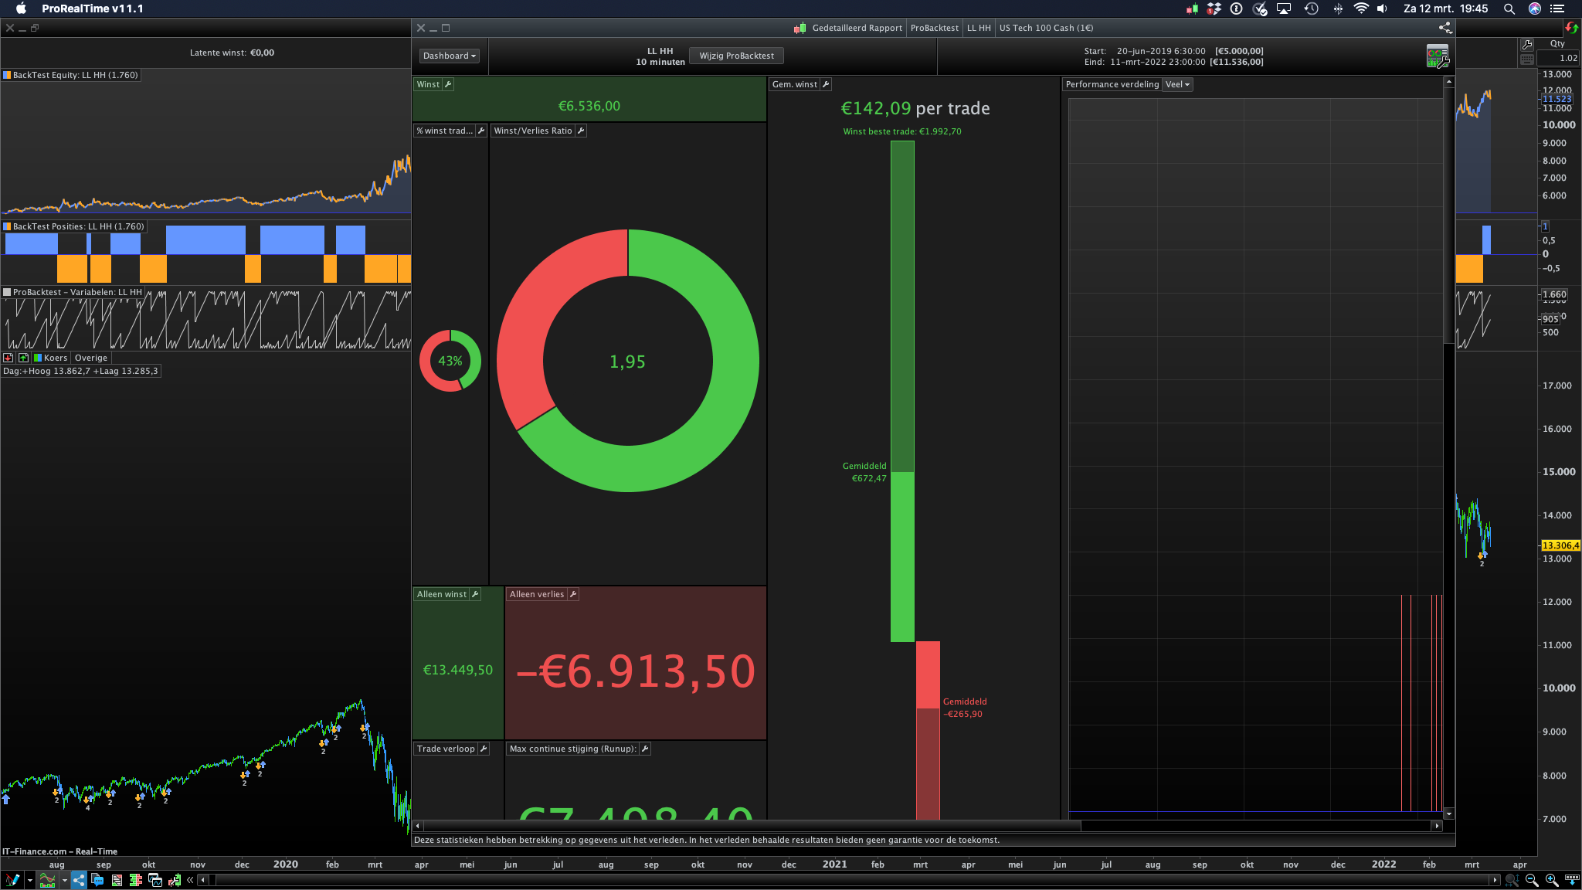
Task: Expand the Veel dropdown in Performance verdeling
Action: pyautogui.click(x=1177, y=85)
